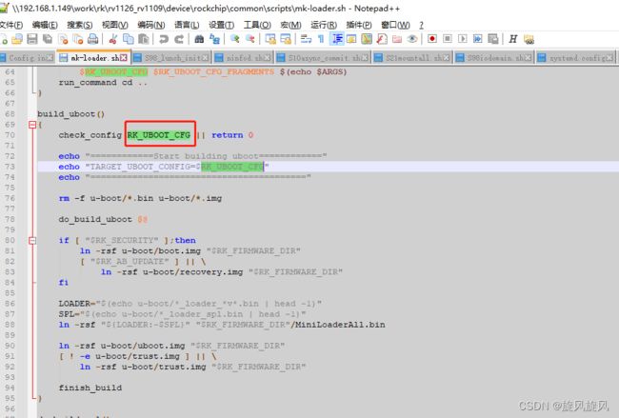The width and height of the screenshot is (619, 418).
Task: Close the current document via toolbar icon
Action: pos(63,39)
